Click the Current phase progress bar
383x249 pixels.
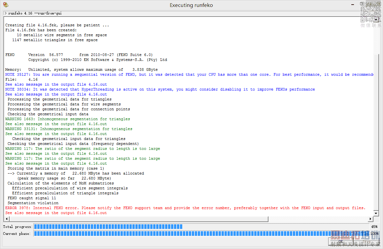(x=201, y=234)
